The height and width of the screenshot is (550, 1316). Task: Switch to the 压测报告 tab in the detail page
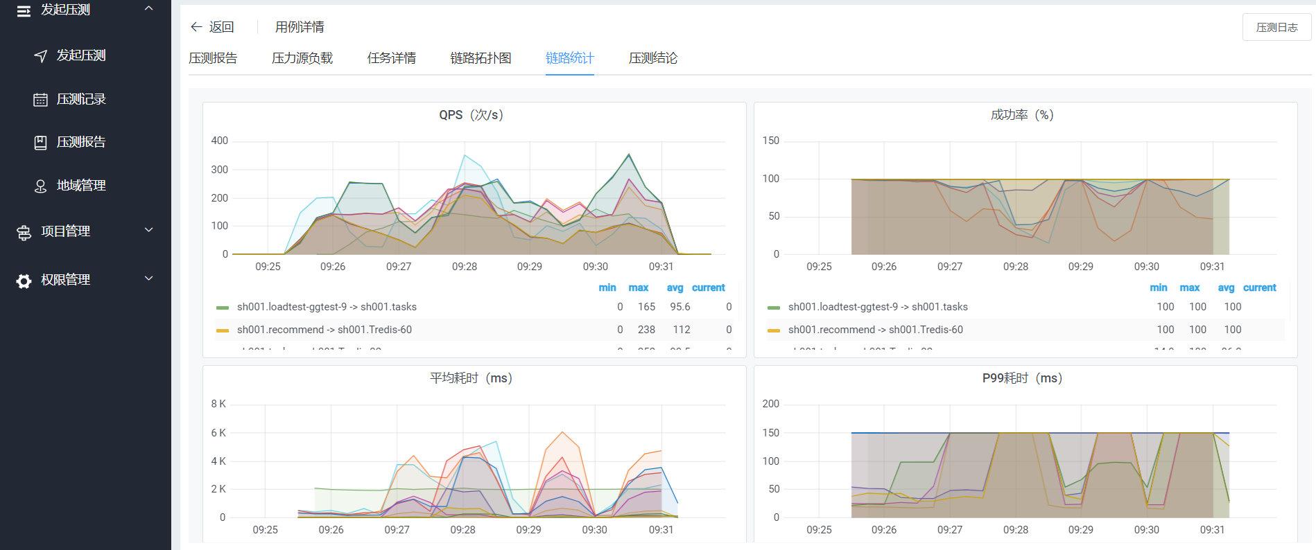[213, 58]
